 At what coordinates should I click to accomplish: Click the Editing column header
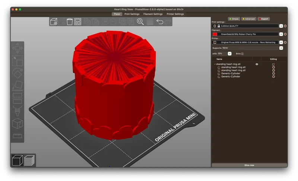click(273, 59)
